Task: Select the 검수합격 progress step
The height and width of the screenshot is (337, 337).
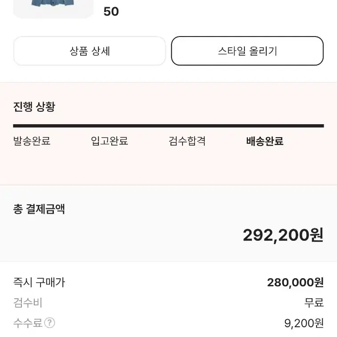Action: coord(187,141)
